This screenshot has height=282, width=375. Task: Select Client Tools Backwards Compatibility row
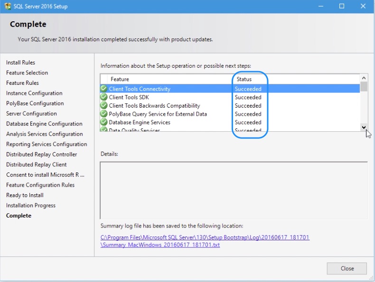point(230,106)
